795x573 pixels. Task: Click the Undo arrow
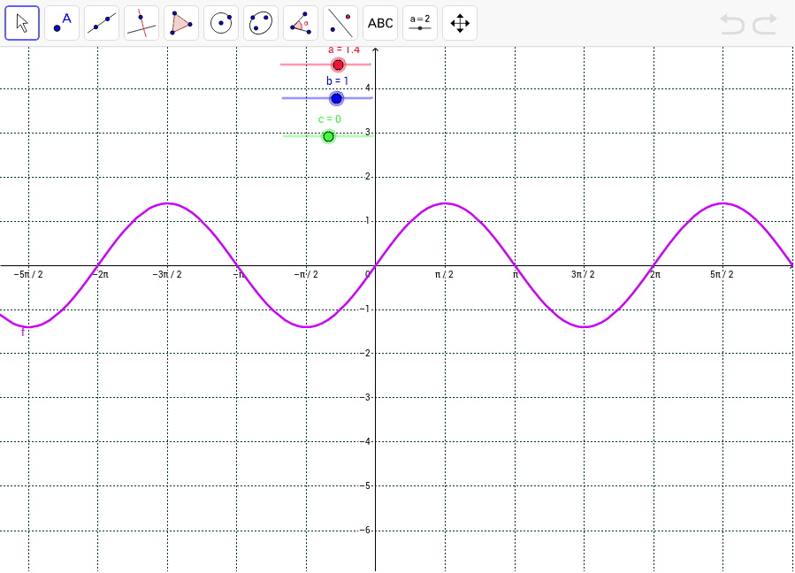(x=734, y=26)
